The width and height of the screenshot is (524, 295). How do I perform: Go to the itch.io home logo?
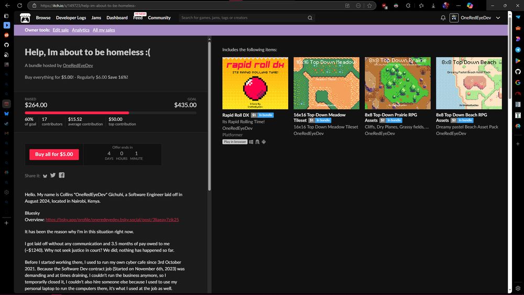(25, 18)
